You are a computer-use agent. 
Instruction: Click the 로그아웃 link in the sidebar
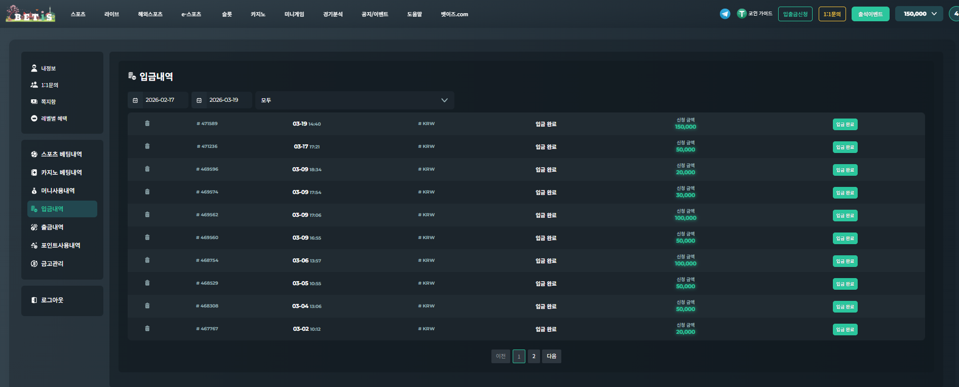(52, 300)
